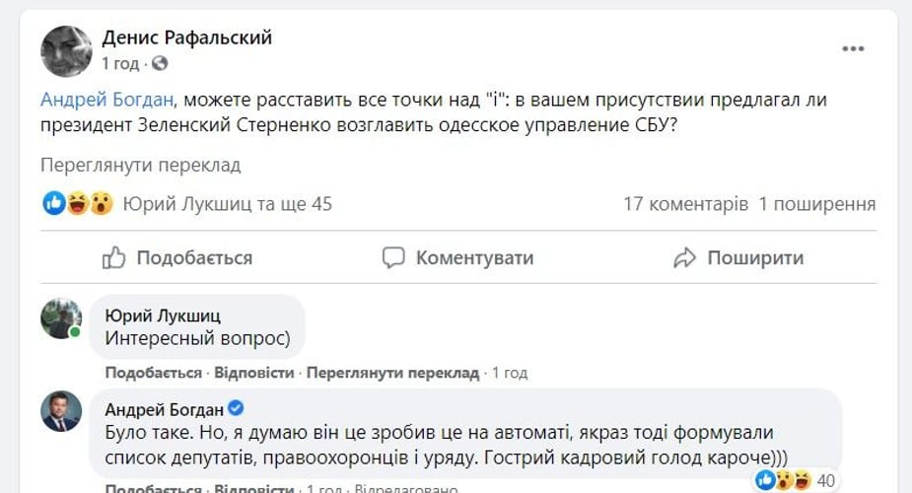
Task: Open Денис Рафальский profile picture
Action: pyautogui.click(x=66, y=51)
